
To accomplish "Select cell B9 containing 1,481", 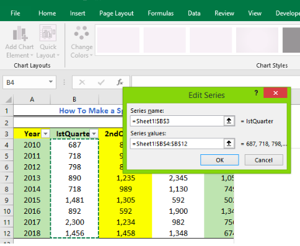I will pyautogui.click(x=74, y=200).
